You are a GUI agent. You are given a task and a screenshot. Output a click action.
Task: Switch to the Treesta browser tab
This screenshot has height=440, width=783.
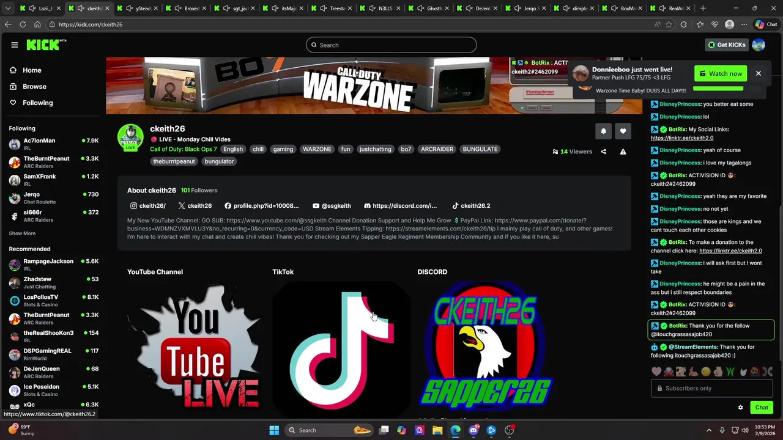click(x=332, y=9)
